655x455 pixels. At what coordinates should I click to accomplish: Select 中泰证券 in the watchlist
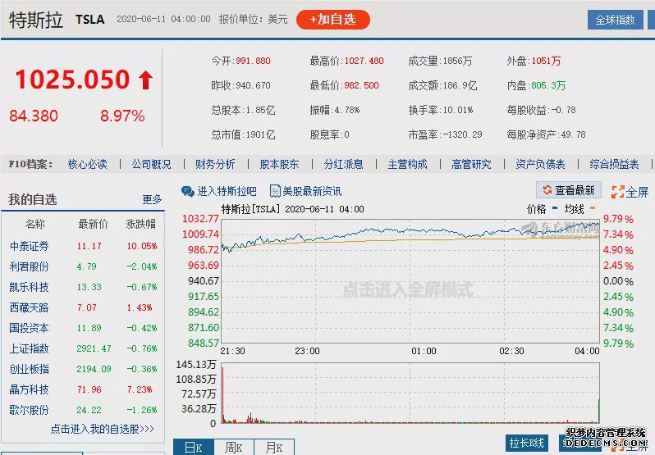point(30,246)
